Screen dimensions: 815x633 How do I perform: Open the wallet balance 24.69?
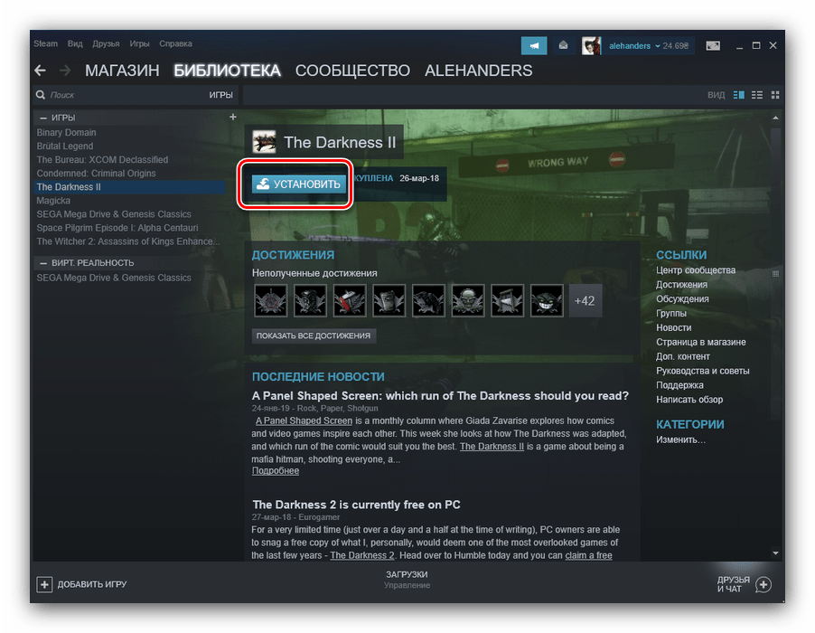coord(676,46)
